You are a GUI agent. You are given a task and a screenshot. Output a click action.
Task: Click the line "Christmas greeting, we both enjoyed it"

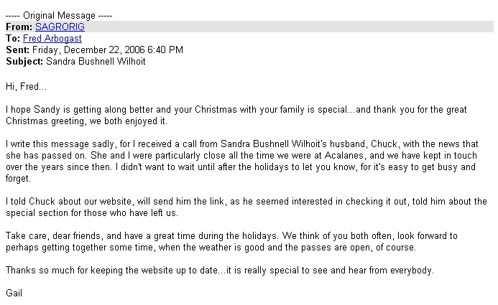coord(86,121)
